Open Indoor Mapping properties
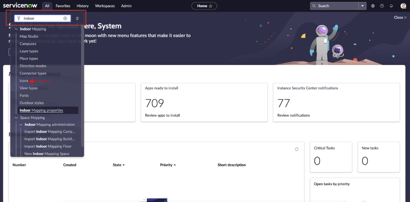Image resolution: width=410 pixels, height=202 pixels. [x=48, y=110]
